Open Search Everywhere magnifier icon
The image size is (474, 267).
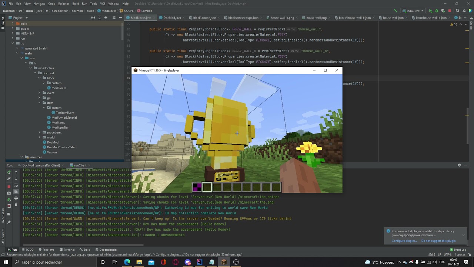tap(458, 11)
